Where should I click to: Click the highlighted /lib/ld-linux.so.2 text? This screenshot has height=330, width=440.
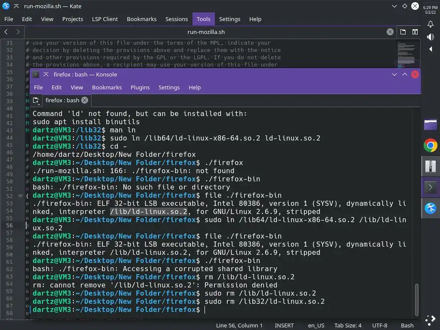[148, 211]
